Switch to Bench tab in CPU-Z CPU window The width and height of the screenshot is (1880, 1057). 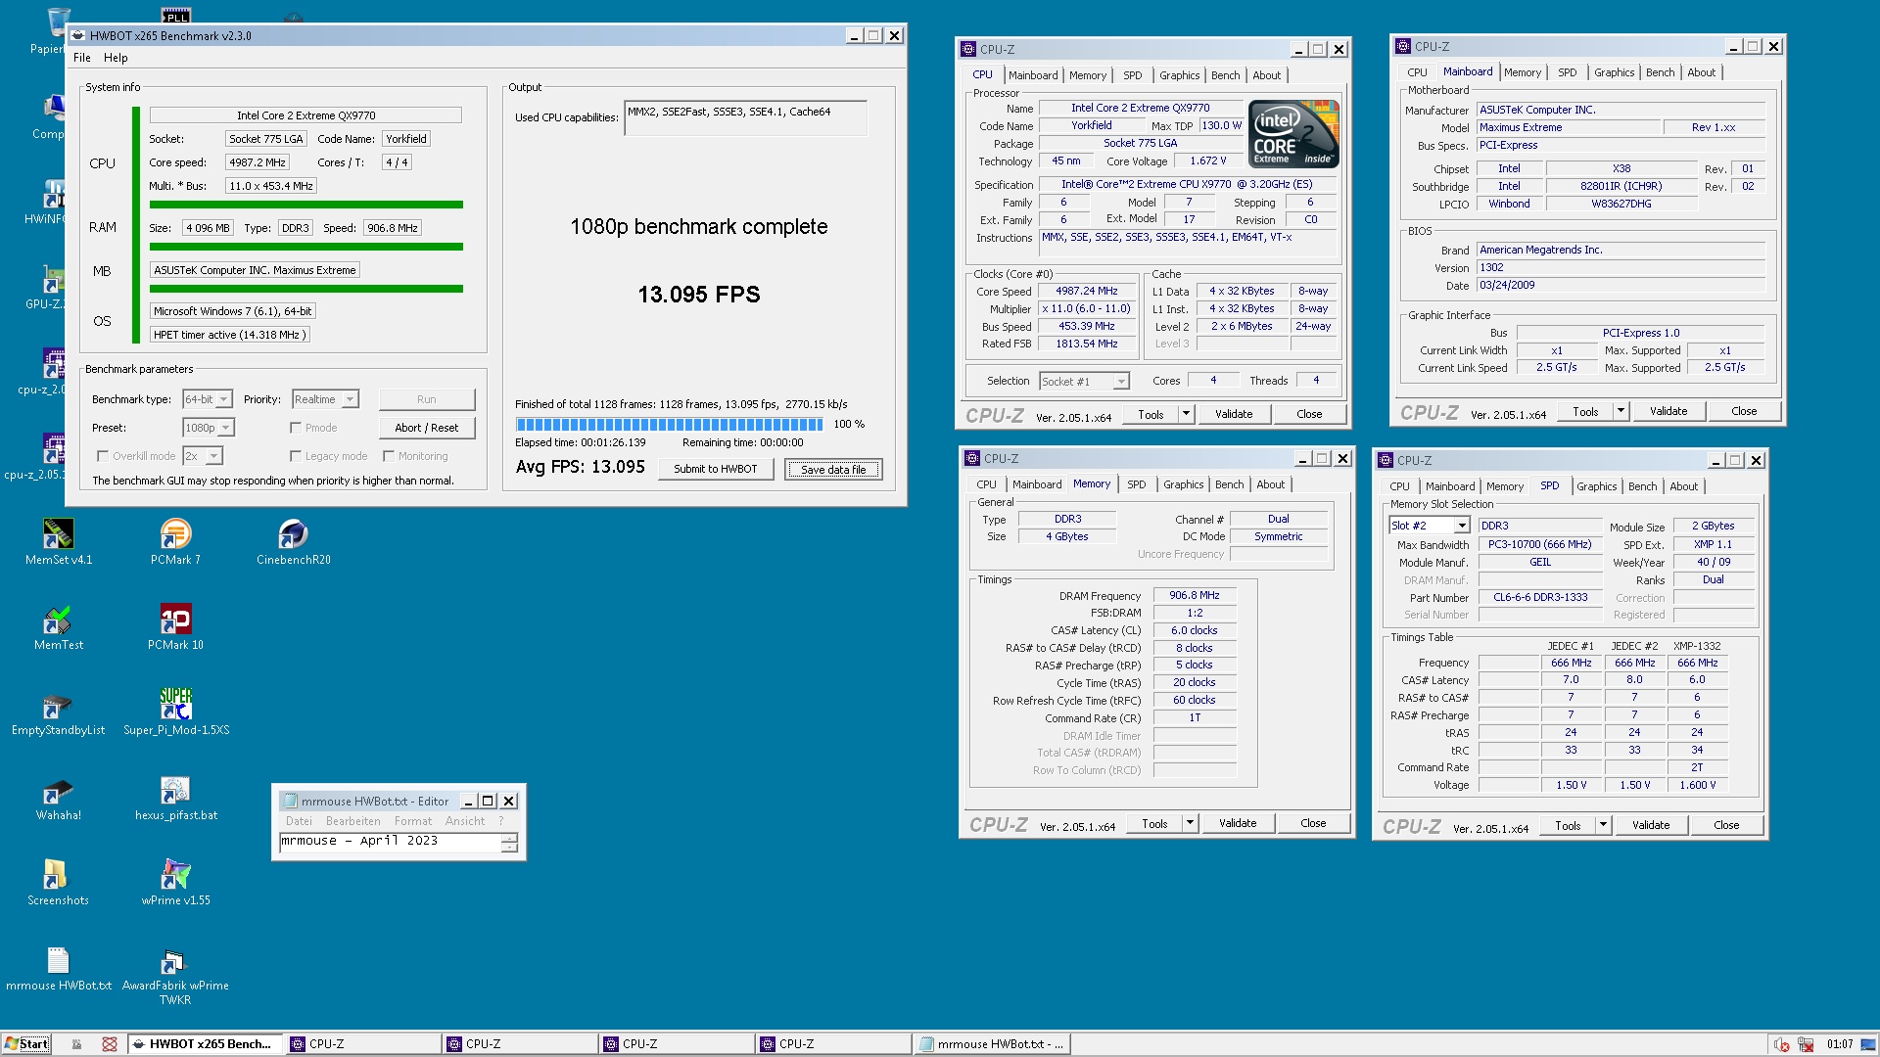pyautogui.click(x=1225, y=75)
